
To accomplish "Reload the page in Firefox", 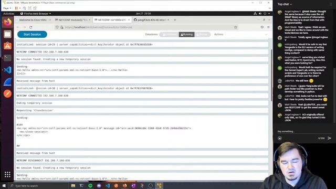I will pyautogui.click(x=30, y=27).
